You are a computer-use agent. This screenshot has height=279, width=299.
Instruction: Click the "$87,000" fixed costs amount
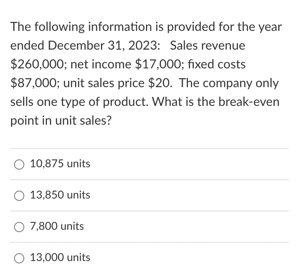pos(34,83)
